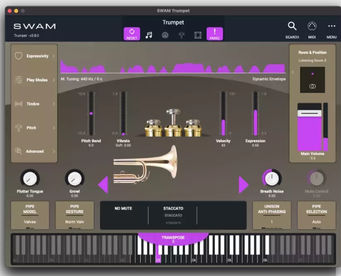Screen dimensions: 341x276
Task: Open the PIPE SELECTION Auto selector
Action: click(316, 215)
